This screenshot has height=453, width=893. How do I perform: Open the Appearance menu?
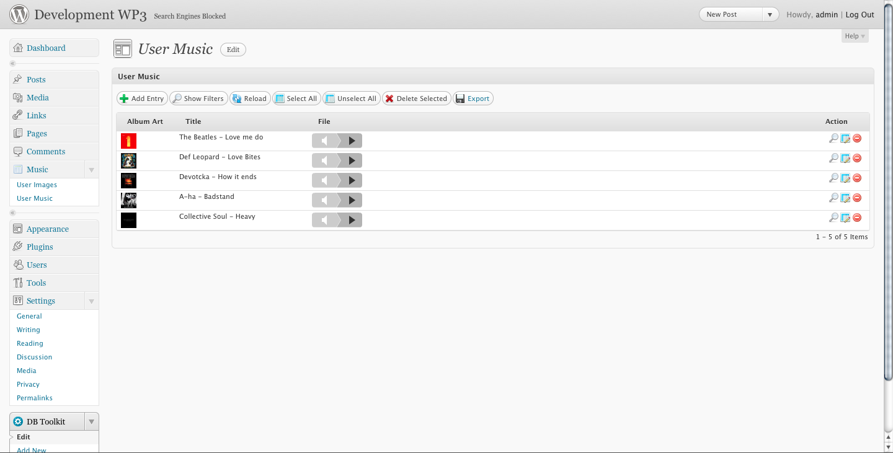pos(54,229)
